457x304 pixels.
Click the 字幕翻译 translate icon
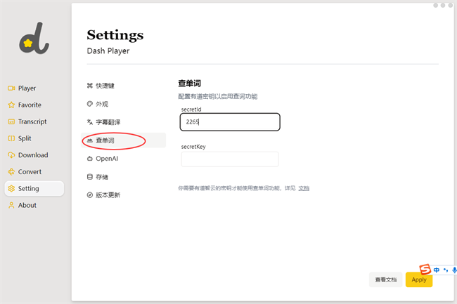pos(90,122)
